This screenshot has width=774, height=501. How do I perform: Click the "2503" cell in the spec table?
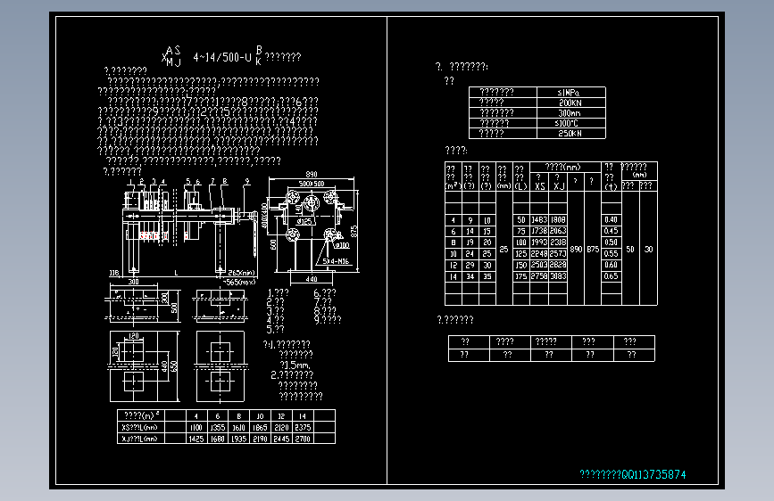pyautogui.click(x=539, y=265)
